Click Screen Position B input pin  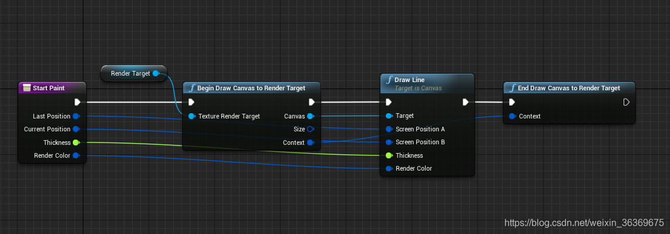coord(389,142)
